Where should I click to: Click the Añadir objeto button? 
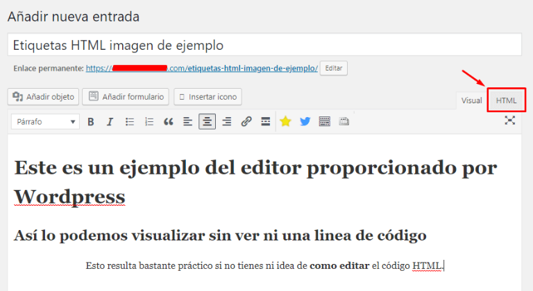tap(43, 97)
